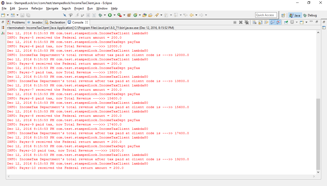Switch to the Problems tab

pos(16,22)
